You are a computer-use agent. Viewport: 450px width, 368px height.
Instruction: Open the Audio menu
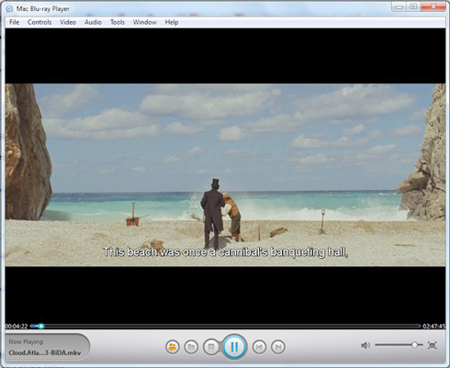tap(93, 22)
